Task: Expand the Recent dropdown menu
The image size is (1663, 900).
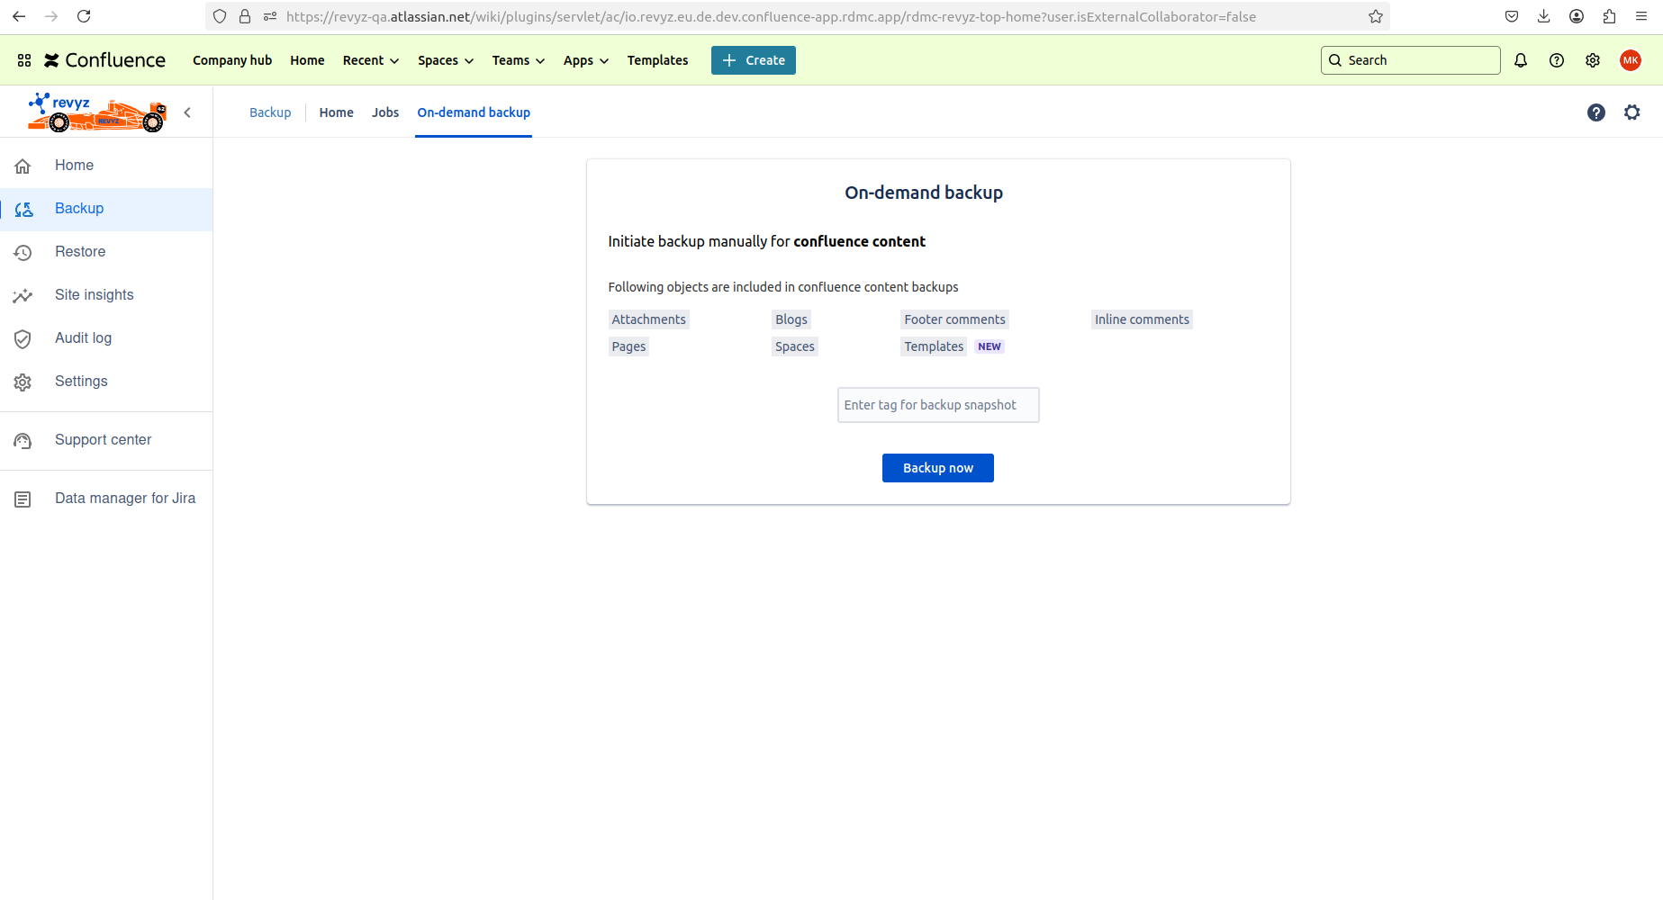Action: coord(370,60)
